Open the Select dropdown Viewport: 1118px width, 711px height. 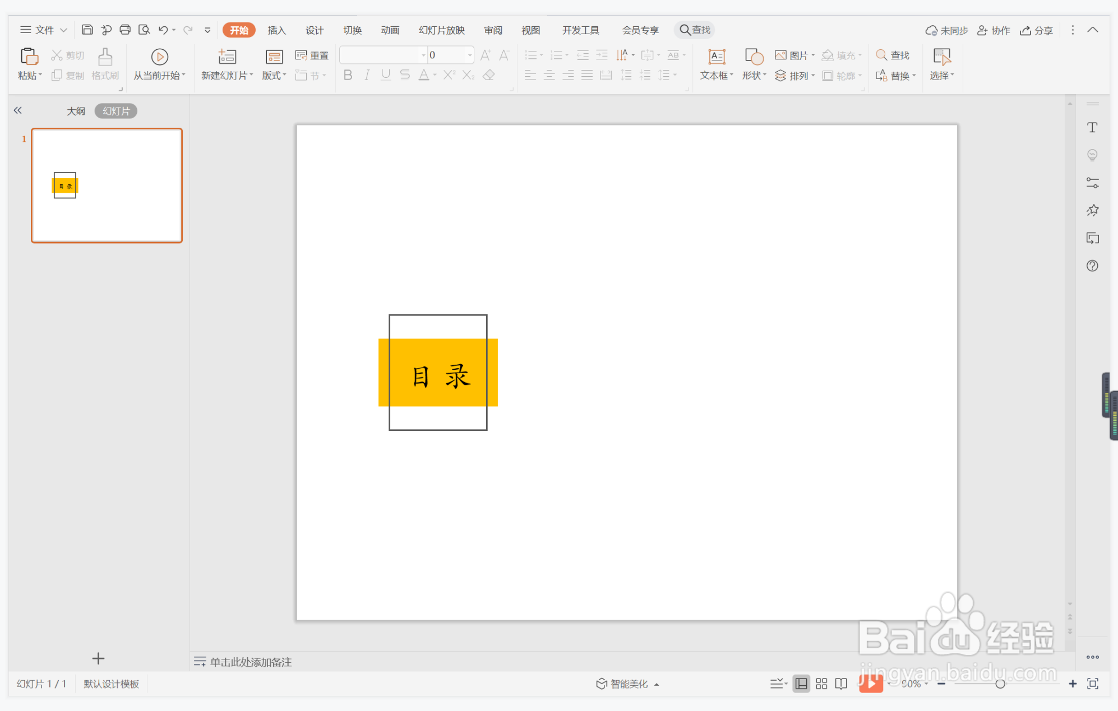(x=942, y=76)
